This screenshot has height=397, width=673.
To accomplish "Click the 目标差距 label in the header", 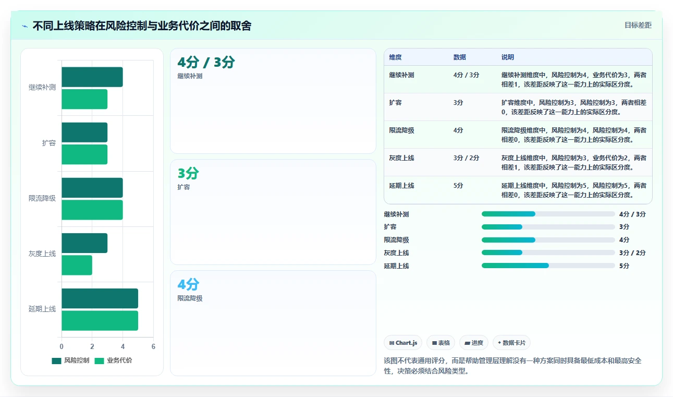I will (638, 25).
